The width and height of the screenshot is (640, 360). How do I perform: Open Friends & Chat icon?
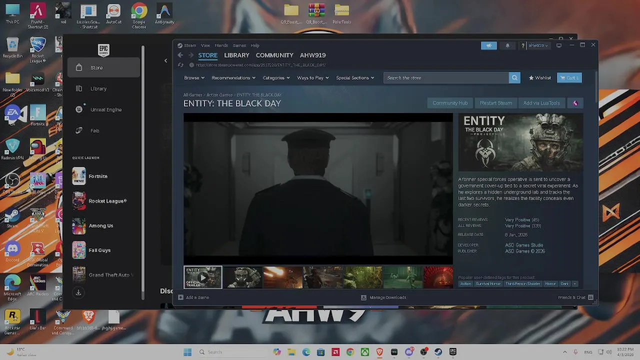[590, 297]
